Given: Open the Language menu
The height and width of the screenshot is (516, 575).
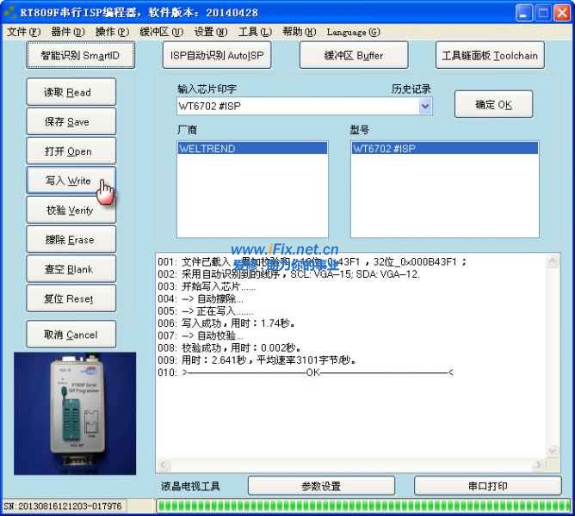Looking at the screenshot, I should click(353, 33).
